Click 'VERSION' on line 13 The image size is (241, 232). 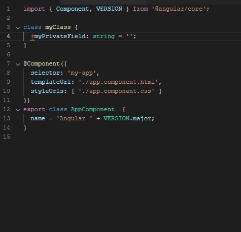[116, 118]
